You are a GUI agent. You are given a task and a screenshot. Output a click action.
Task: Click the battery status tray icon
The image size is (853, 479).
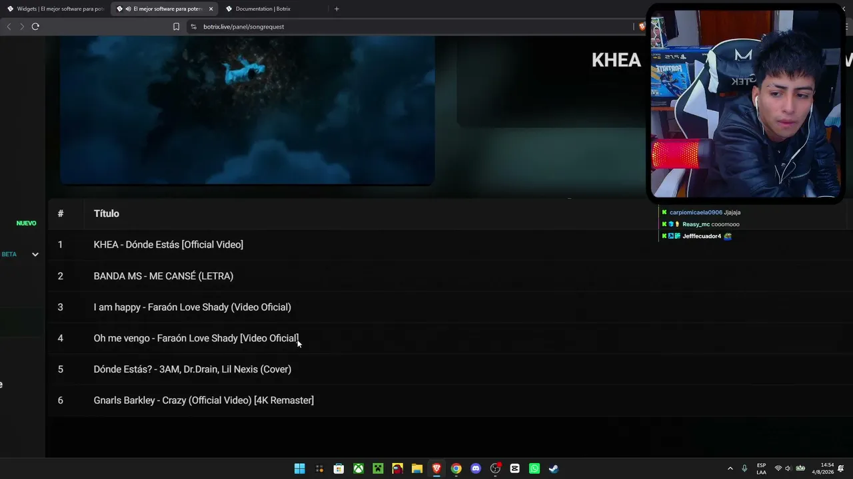point(800,468)
